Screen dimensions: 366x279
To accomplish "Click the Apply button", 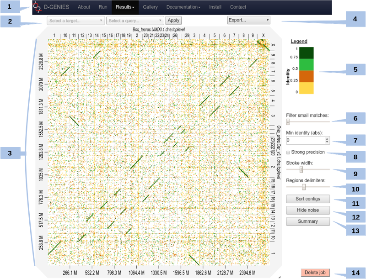I will click(x=173, y=21).
